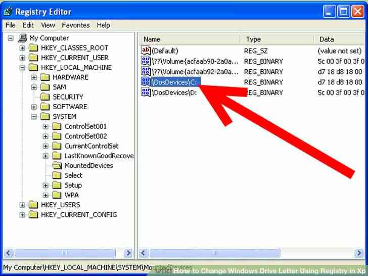Expand the SAM key
Screen dimensions: 368x276
tap(34, 87)
